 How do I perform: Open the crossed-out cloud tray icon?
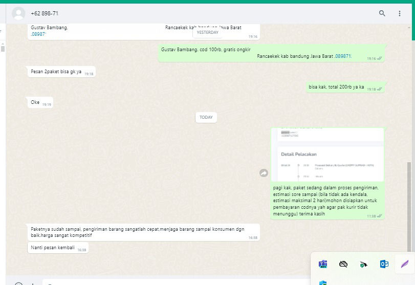(343, 264)
